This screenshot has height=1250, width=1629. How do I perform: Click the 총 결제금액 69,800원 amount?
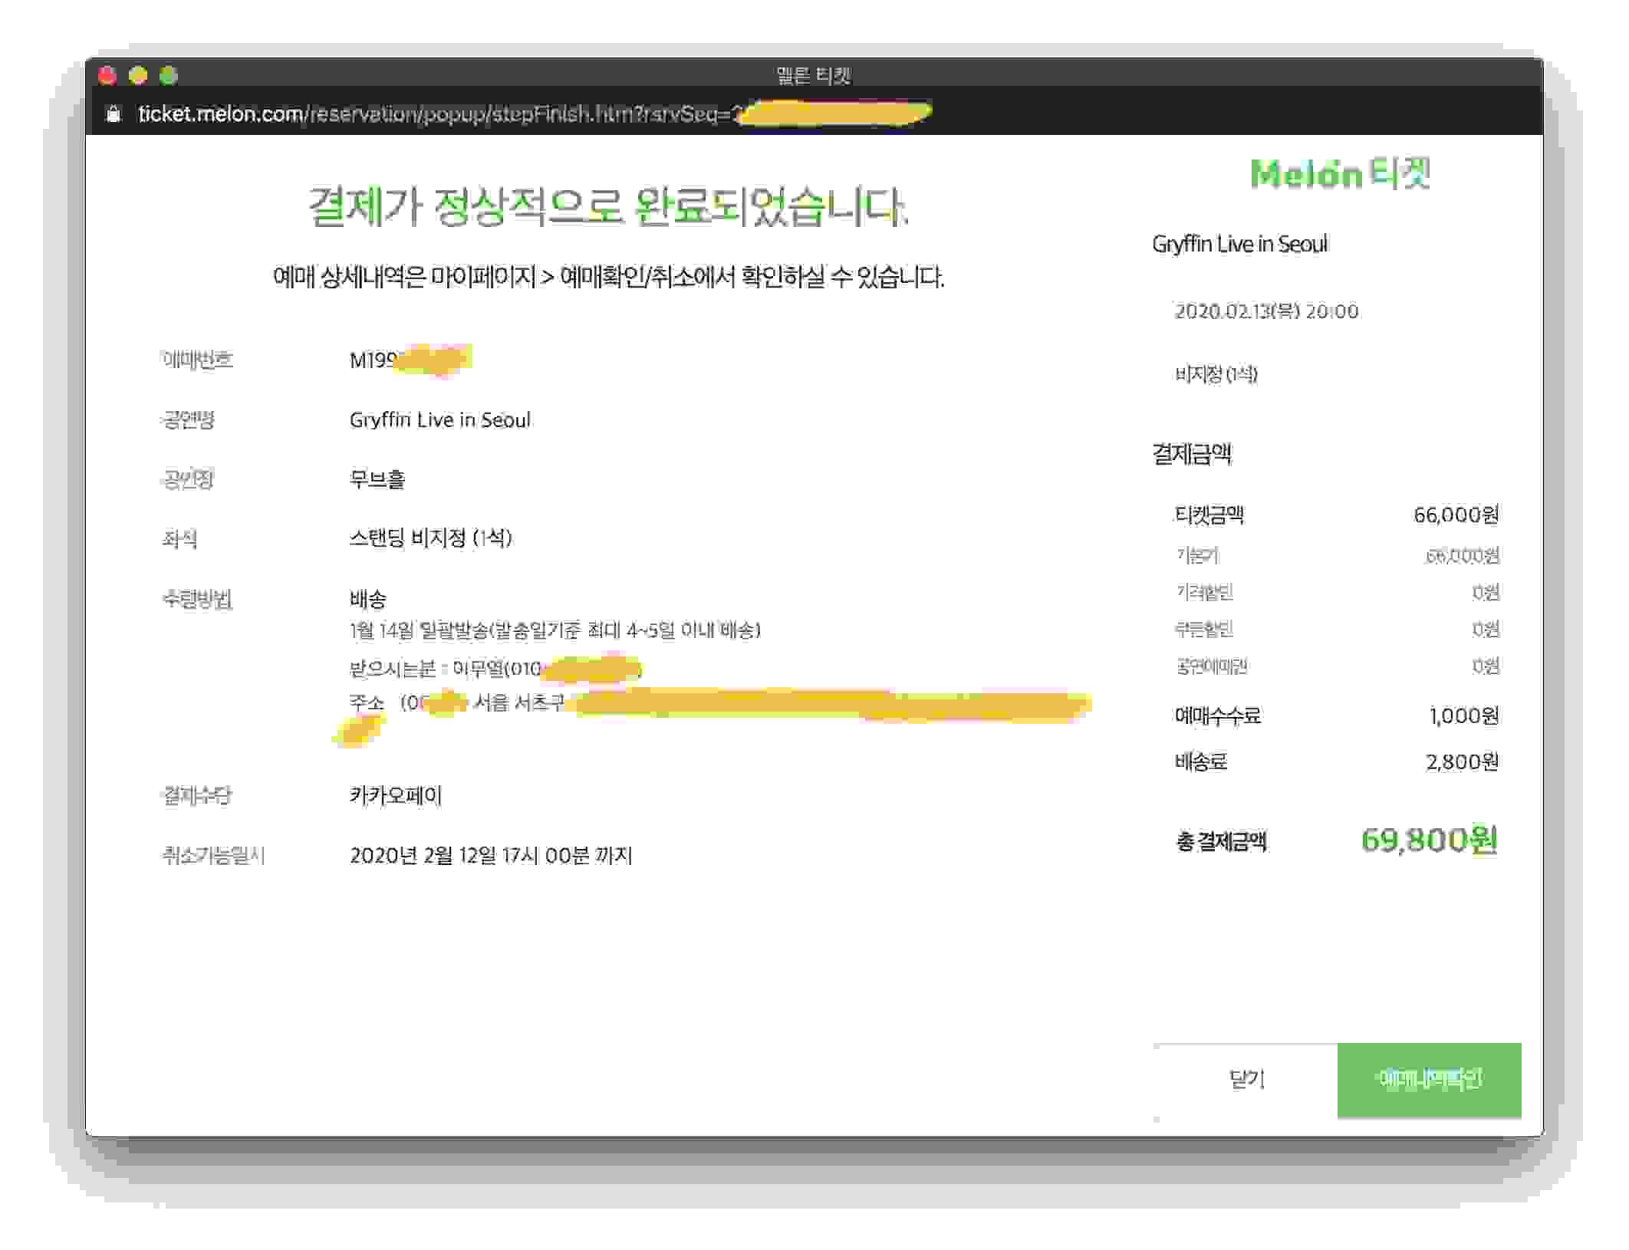(1428, 840)
